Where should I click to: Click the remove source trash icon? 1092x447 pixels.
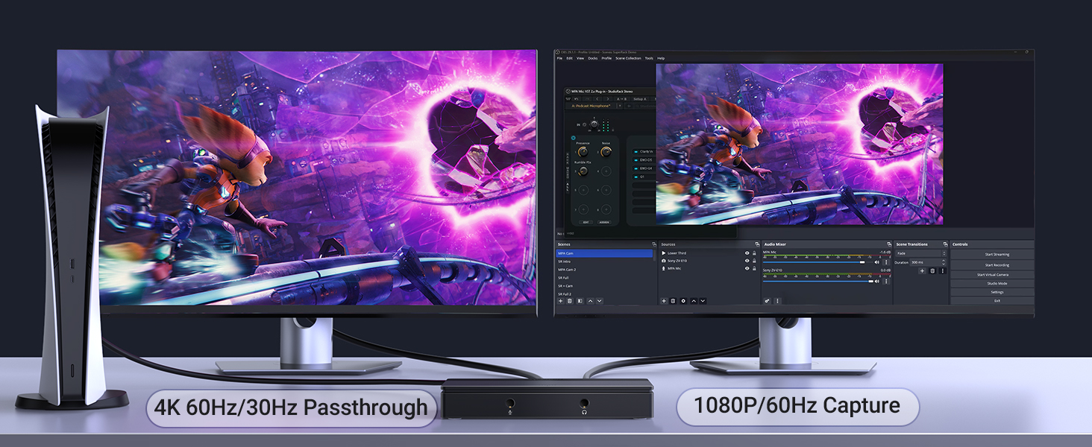coord(673,302)
